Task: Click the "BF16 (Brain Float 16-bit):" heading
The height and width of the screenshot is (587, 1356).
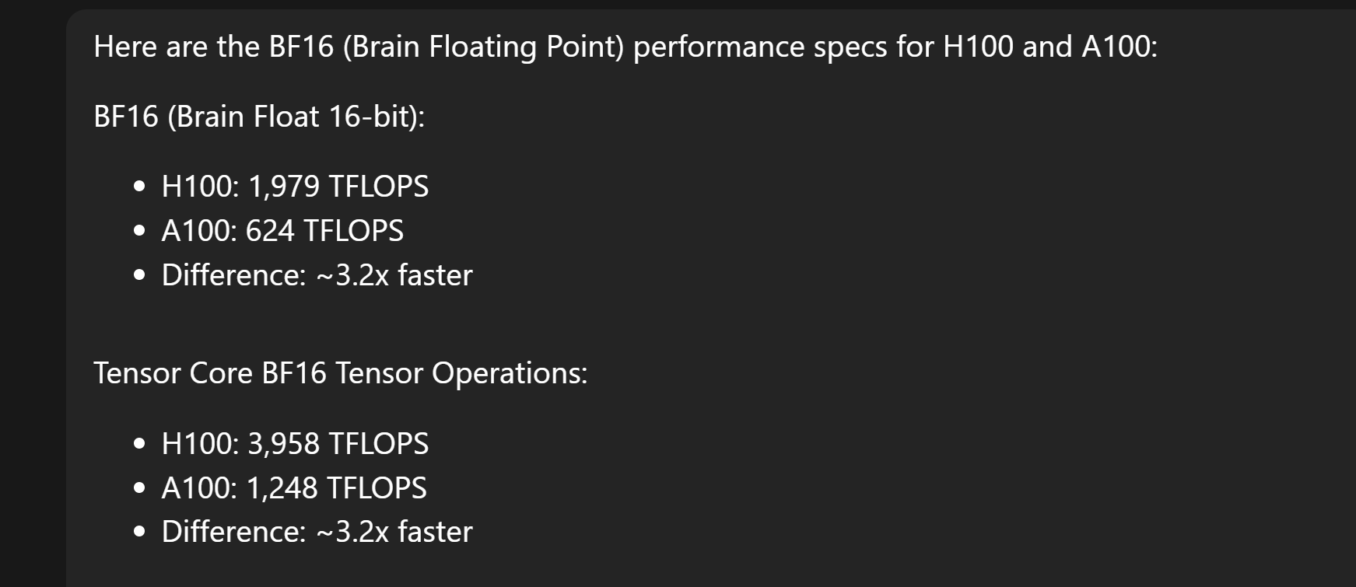Action: tap(259, 117)
